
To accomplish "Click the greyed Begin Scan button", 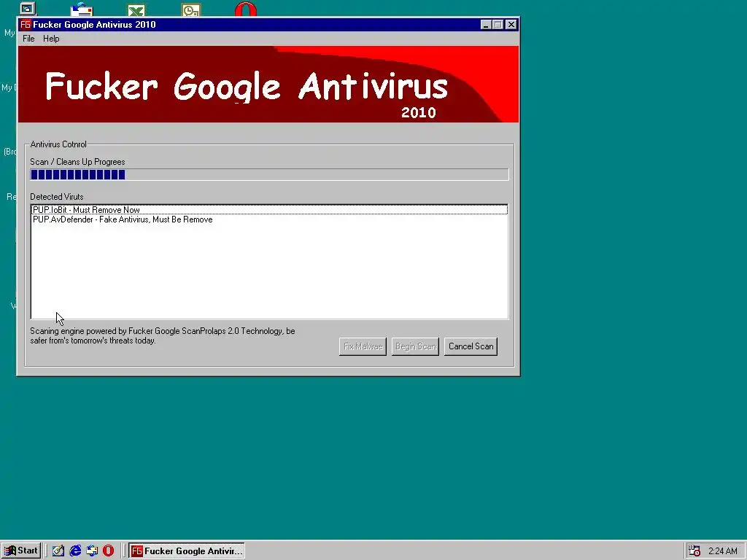I will [415, 346].
